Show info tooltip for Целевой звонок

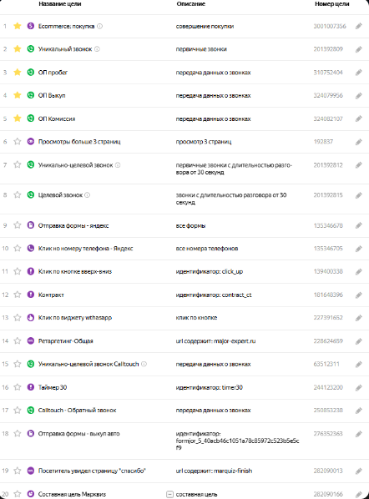click(87, 195)
